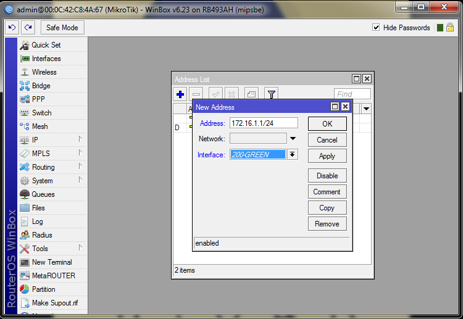Expand the MPLS submenu arrow

80,152
